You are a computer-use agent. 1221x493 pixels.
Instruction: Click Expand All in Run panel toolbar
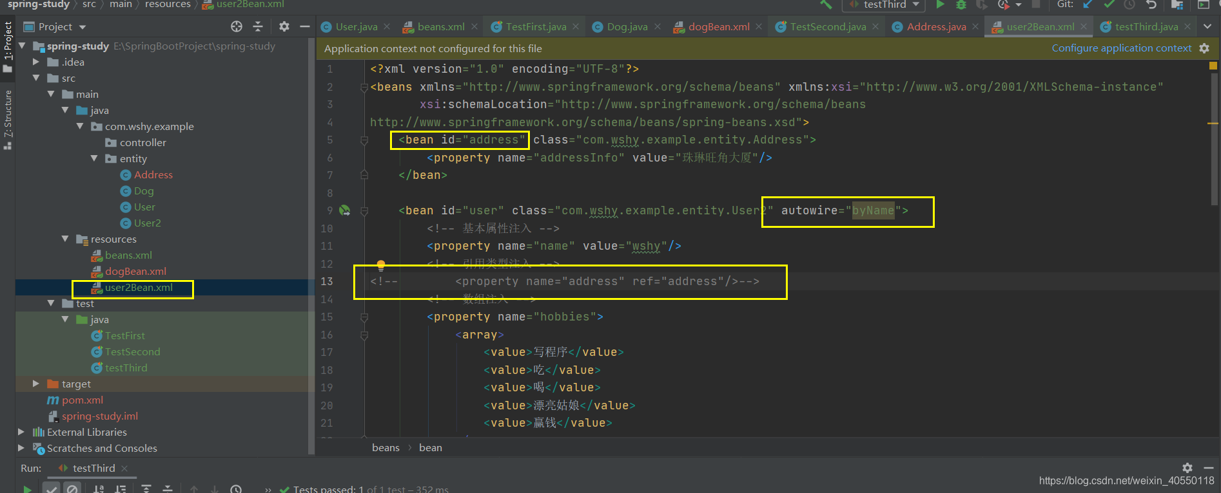(146, 489)
